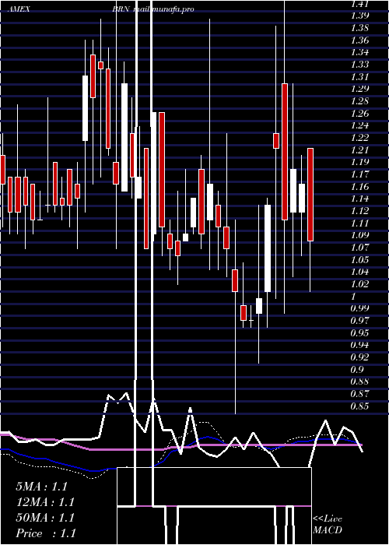Image resolution: width=389 pixels, height=545 pixels.
Task: Click the 1.26 price axis label
Action: [x=359, y=114]
